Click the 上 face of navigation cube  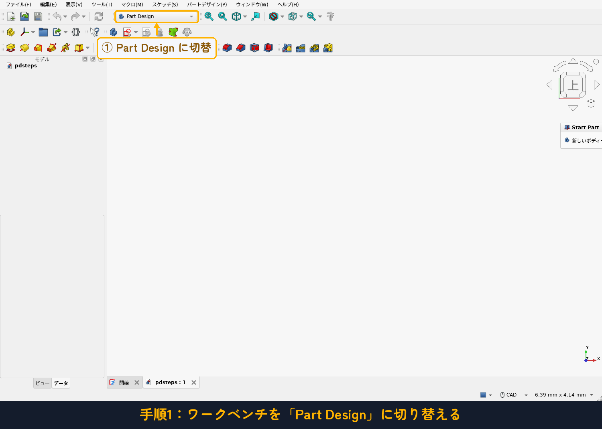click(x=573, y=85)
